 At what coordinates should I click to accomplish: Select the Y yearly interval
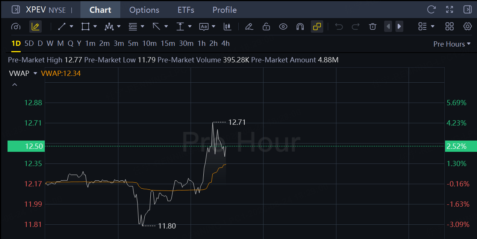(79, 44)
